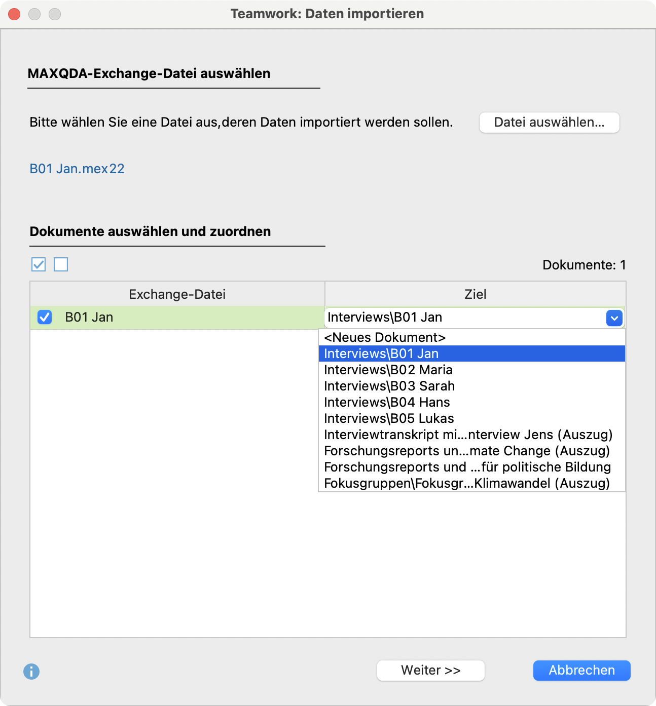Click the select all documents icon

pyautogui.click(x=39, y=264)
